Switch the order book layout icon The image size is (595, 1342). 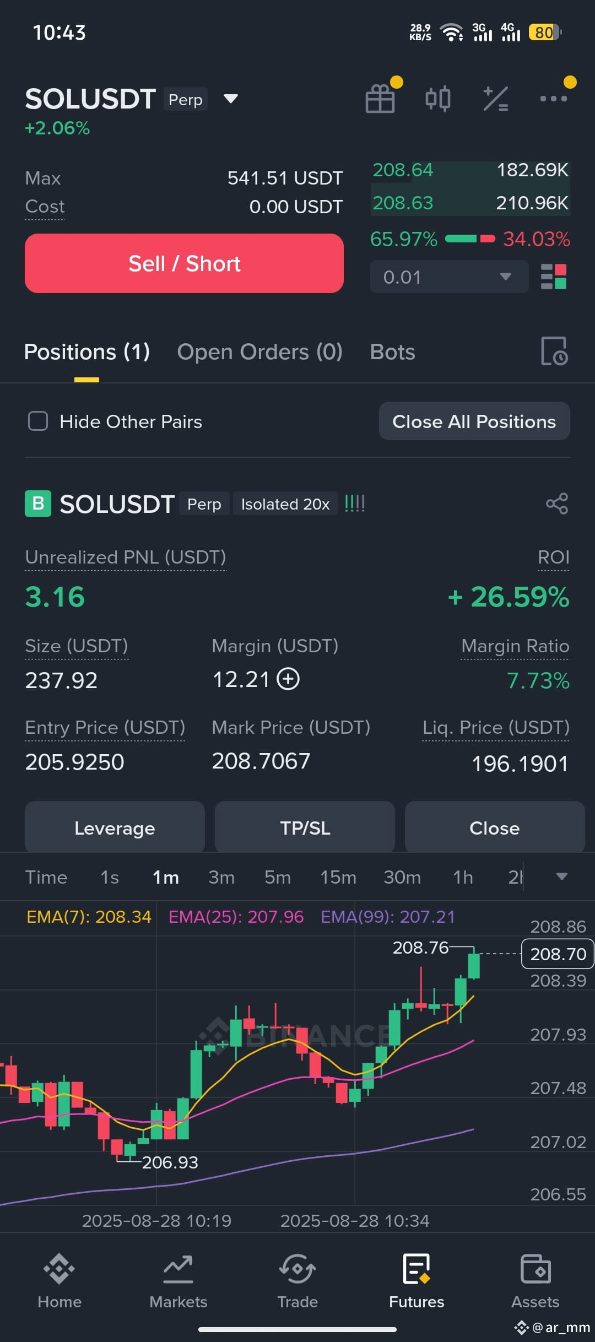click(x=554, y=277)
